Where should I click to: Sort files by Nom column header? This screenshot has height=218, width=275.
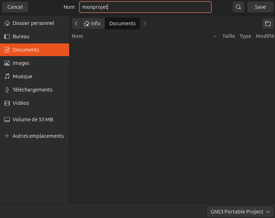coord(140,36)
